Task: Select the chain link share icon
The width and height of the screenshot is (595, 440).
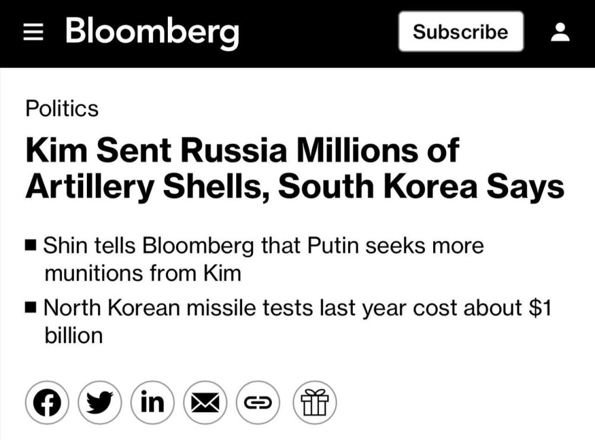Action: (x=259, y=401)
